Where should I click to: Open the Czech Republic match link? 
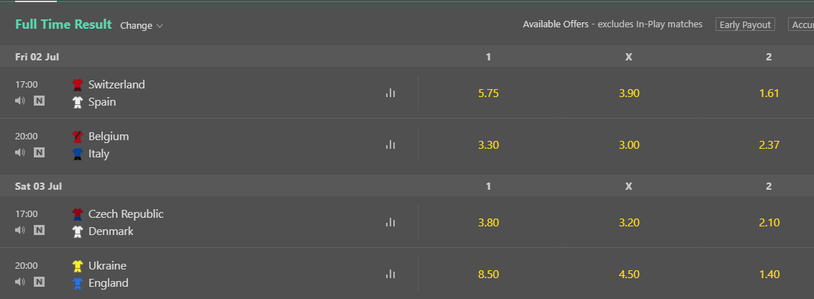click(126, 214)
